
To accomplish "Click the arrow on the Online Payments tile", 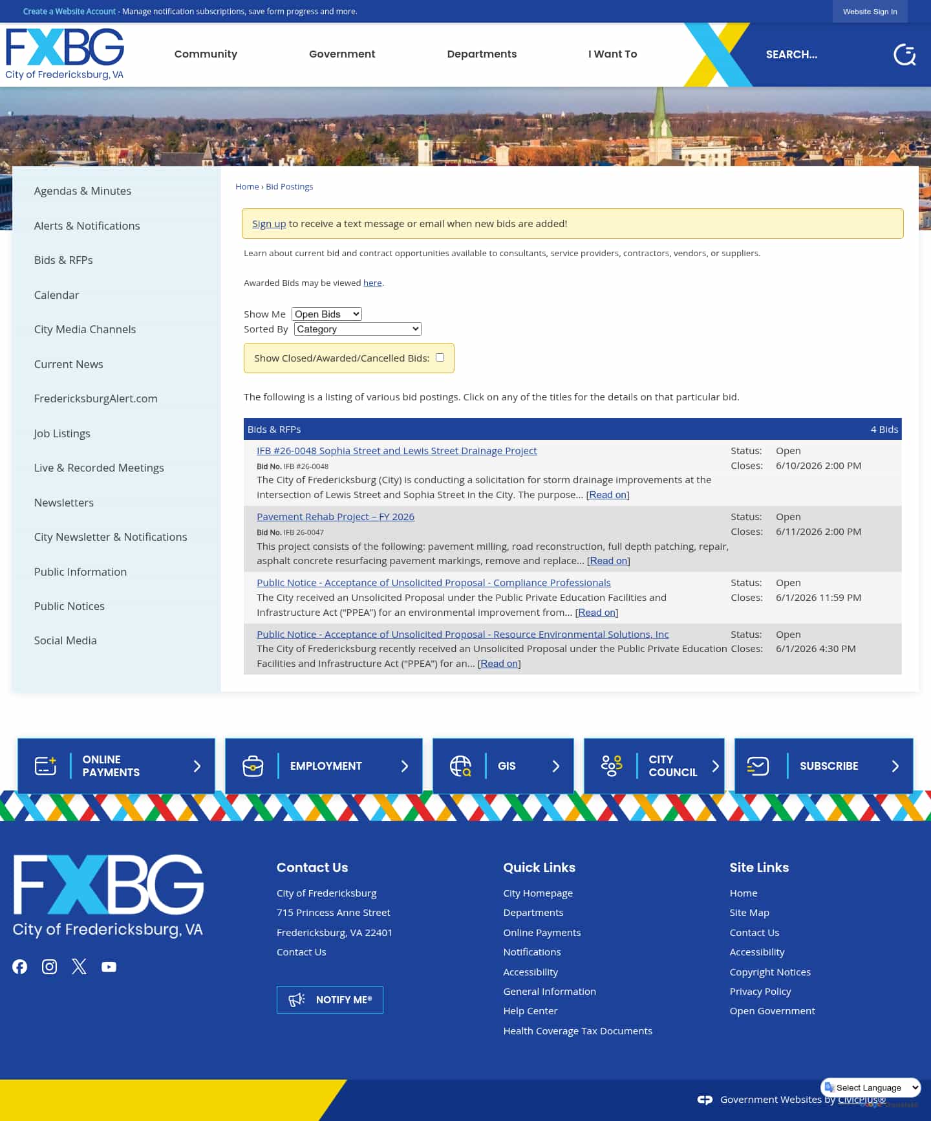I will click(x=197, y=766).
